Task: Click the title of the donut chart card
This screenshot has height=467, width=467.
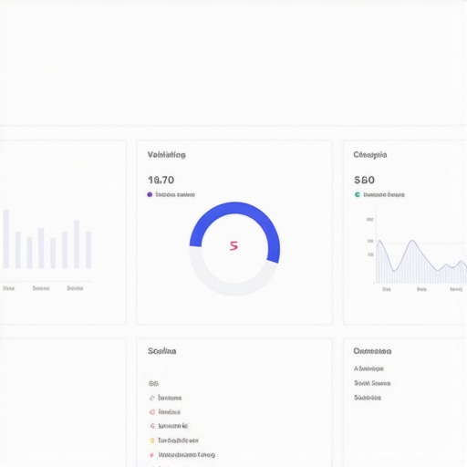Action: coord(166,155)
